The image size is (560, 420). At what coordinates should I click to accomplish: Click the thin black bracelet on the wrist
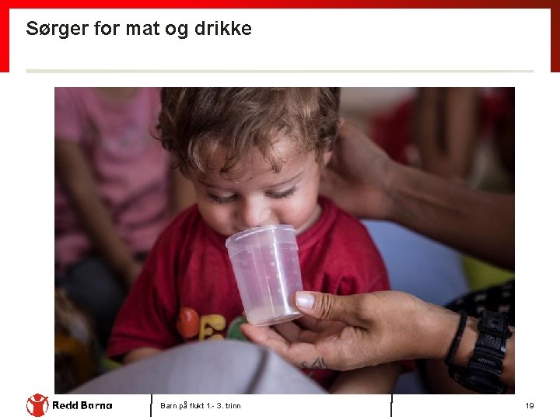click(456, 338)
